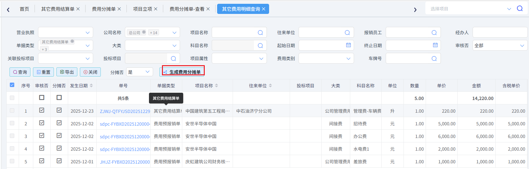The image size is (529, 169).
Task: Click the 经办人 input field
Action: (500, 33)
